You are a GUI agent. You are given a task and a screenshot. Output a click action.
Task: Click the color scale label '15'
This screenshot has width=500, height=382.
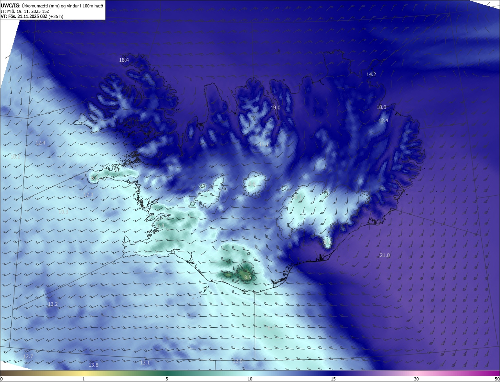coord(333,379)
